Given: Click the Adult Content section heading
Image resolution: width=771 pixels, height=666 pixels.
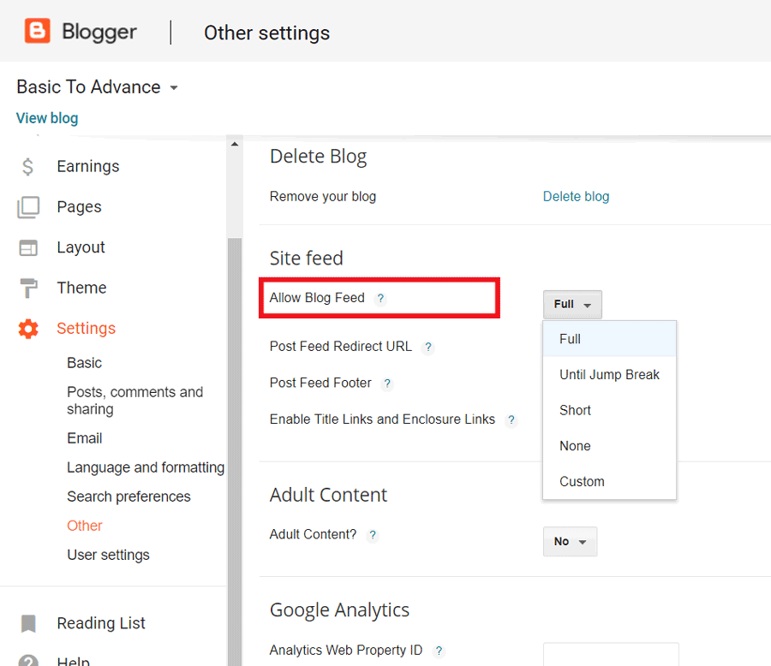Looking at the screenshot, I should (x=328, y=495).
